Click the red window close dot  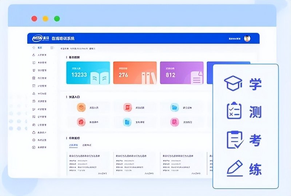point(34,19)
